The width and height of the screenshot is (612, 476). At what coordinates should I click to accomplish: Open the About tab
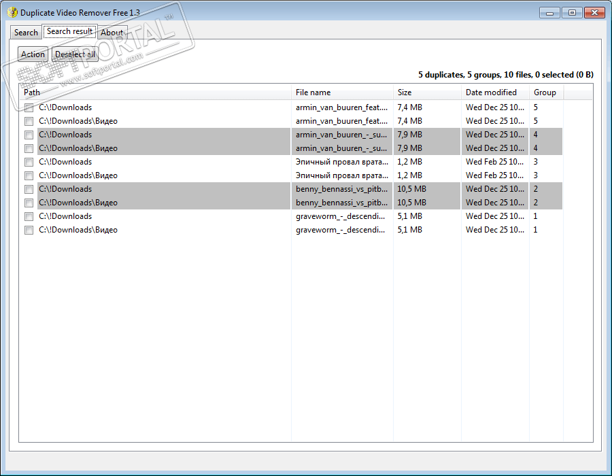[x=112, y=33]
